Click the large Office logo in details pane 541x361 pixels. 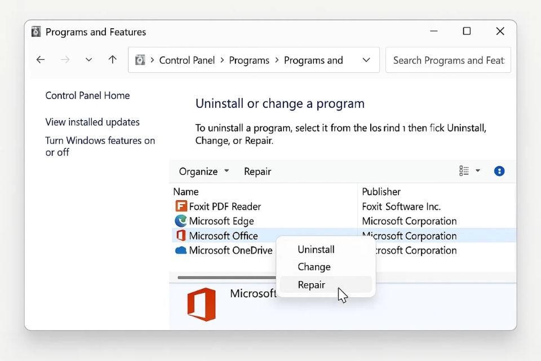coord(201,305)
